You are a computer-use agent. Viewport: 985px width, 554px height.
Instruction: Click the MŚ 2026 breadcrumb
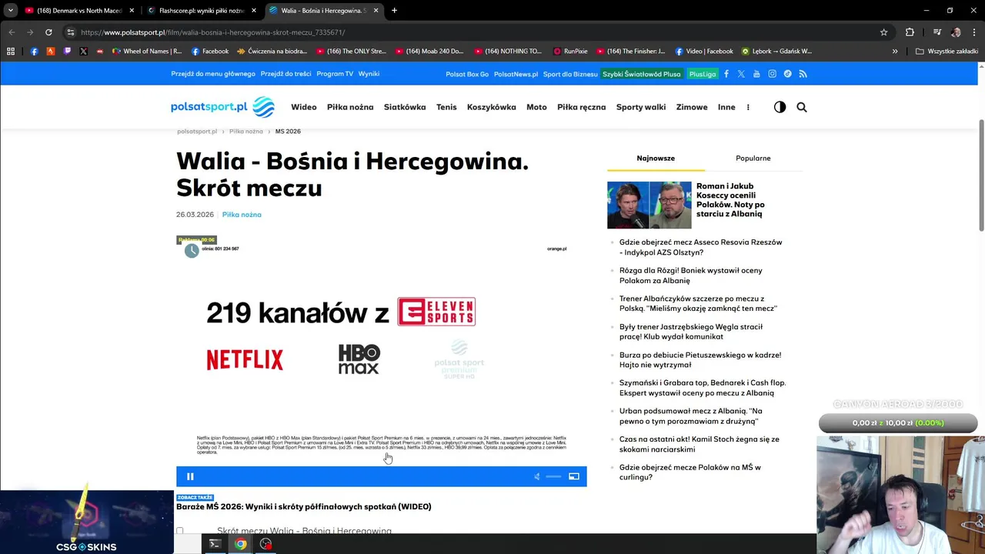tap(288, 132)
